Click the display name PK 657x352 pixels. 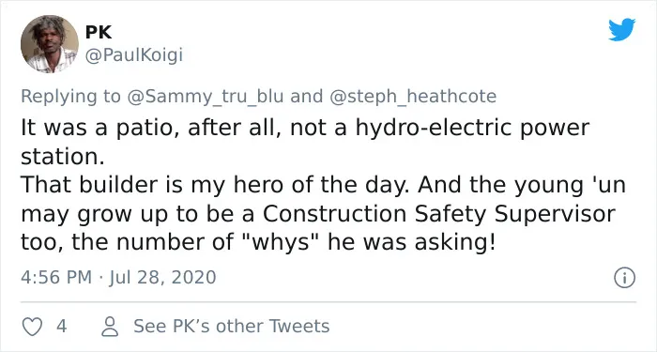tap(99, 32)
